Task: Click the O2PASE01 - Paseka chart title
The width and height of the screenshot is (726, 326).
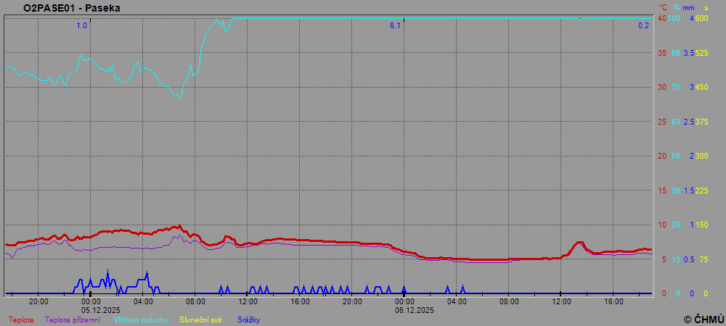Action: coord(72,8)
